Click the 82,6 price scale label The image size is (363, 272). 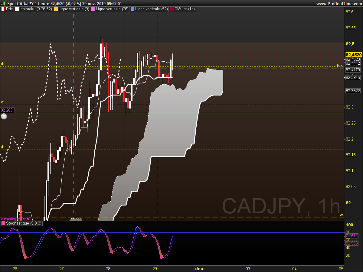pyautogui.click(x=349, y=12)
